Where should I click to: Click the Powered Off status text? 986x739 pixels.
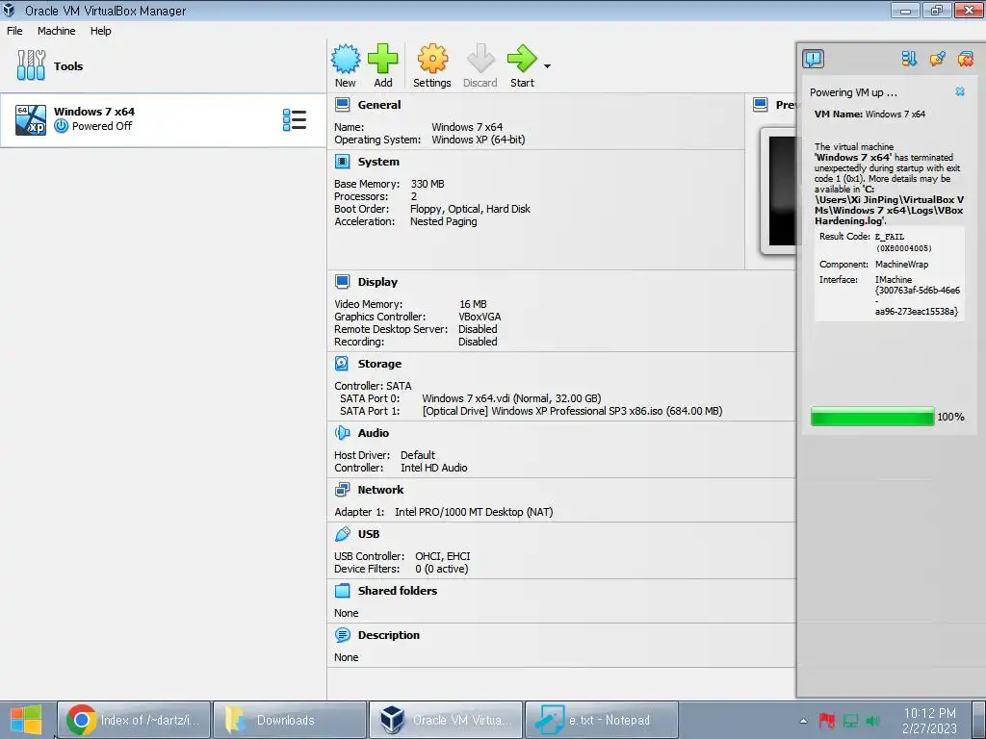(x=102, y=126)
